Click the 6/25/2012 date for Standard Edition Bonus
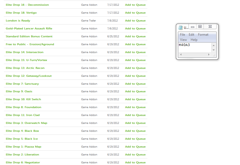The width and height of the screenshot is (240, 165). click(113, 36)
